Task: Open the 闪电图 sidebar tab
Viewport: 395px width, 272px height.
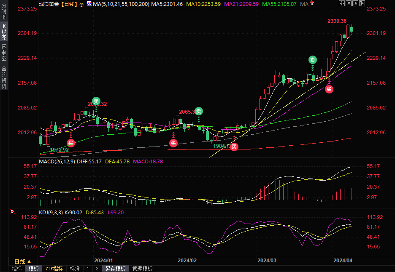Action: click(4, 53)
